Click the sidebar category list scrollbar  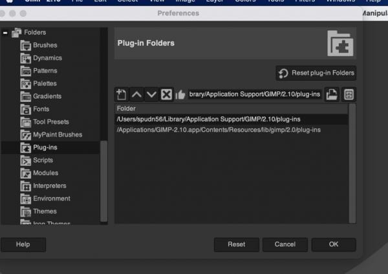coord(104,181)
